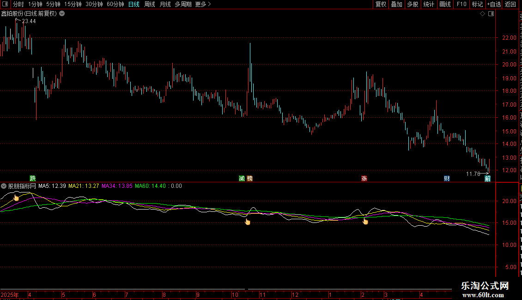Image resolution: width=522 pixels, height=300 pixels.
Task: Click the MA21: 13.27 value
Action: tap(84, 186)
